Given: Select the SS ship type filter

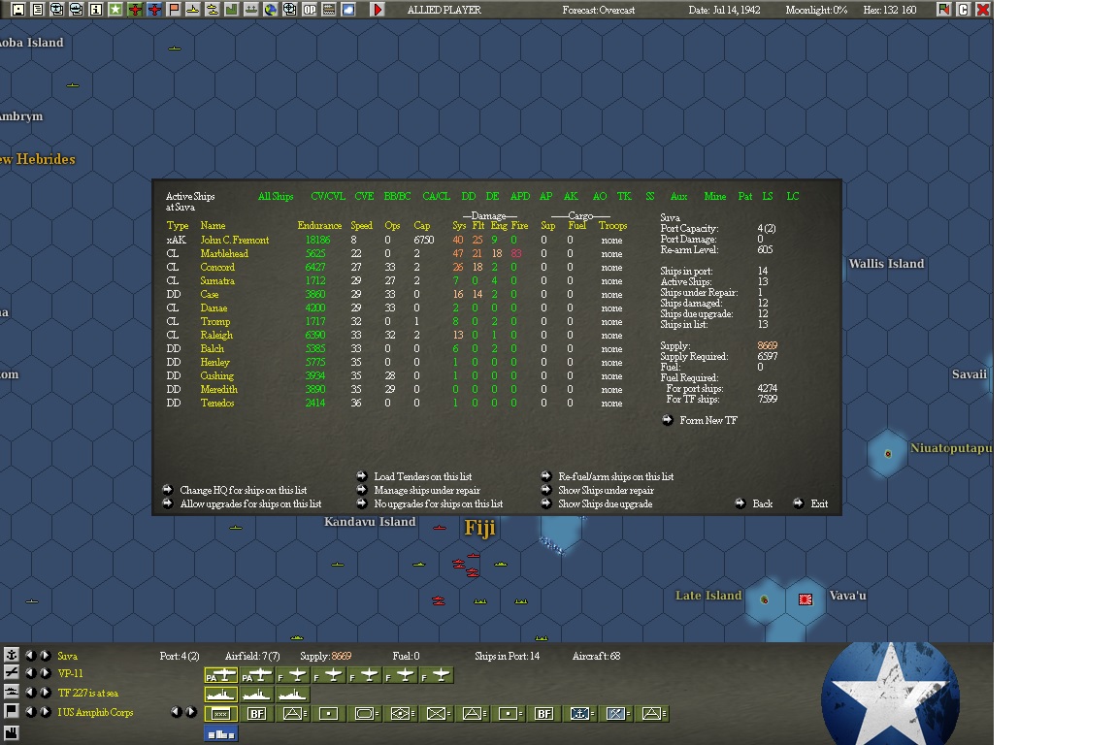Looking at the screenshot, I should click(650, 196).
